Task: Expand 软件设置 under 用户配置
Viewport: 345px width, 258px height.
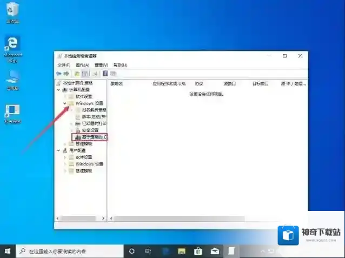Action: tap(65, 157)
